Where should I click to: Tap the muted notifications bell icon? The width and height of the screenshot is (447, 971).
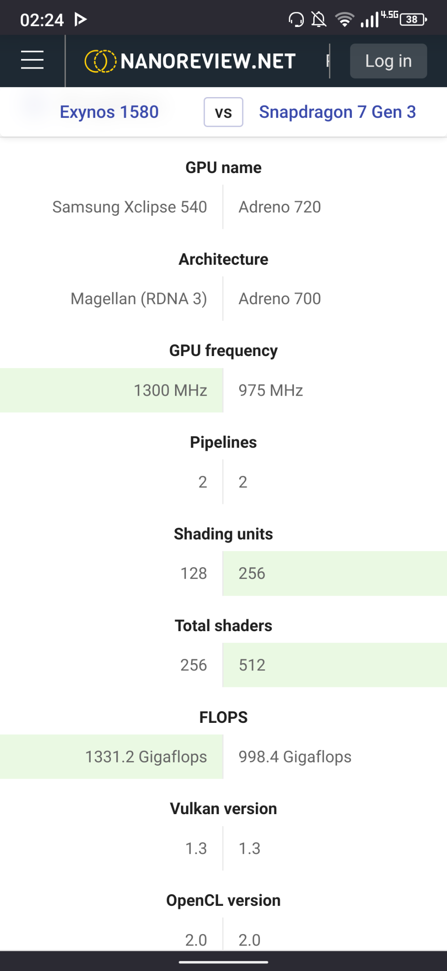[x=319, y=20]
